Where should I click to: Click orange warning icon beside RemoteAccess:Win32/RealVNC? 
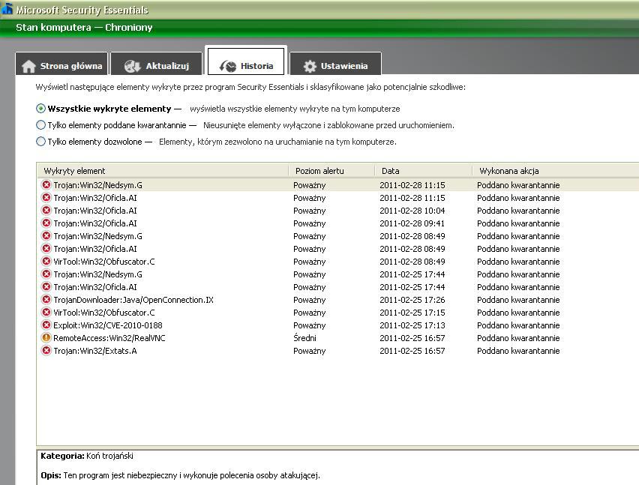click(x=46, y=337)
